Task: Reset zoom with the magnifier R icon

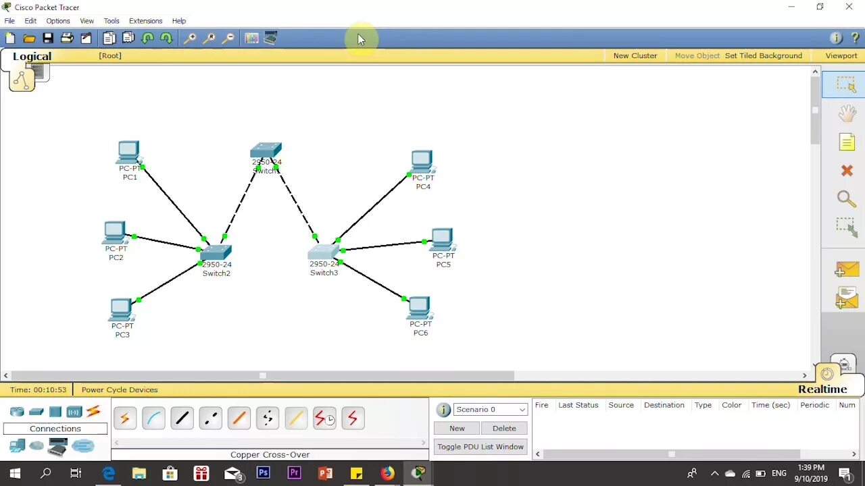Action: tap(209, 38)
